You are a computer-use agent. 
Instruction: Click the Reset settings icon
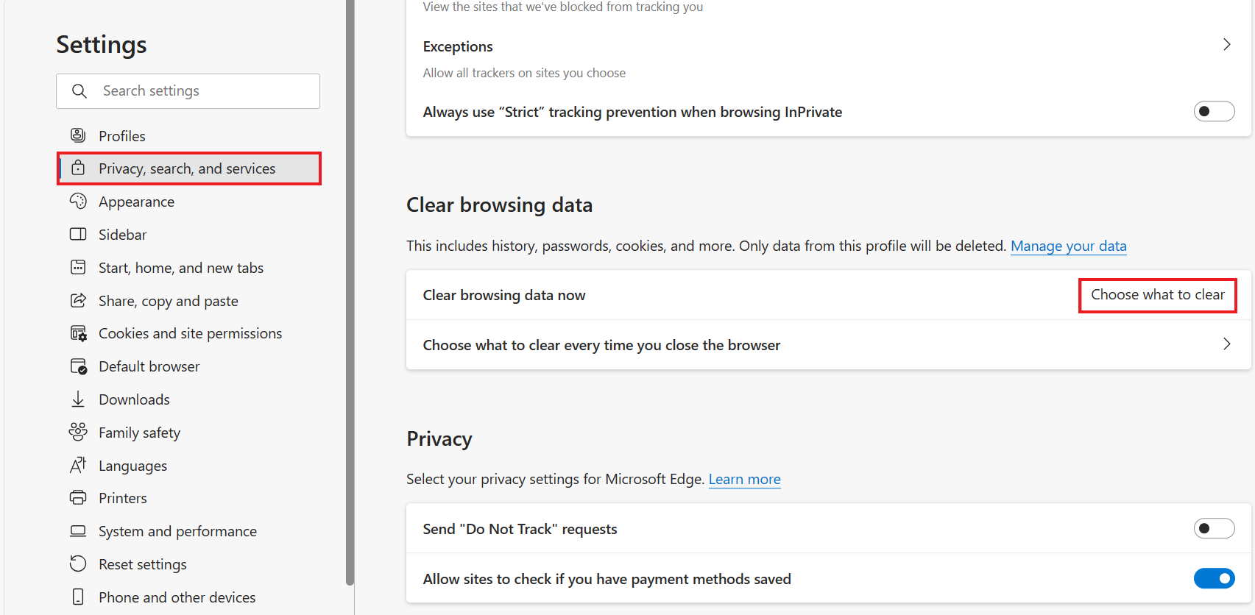78,564
